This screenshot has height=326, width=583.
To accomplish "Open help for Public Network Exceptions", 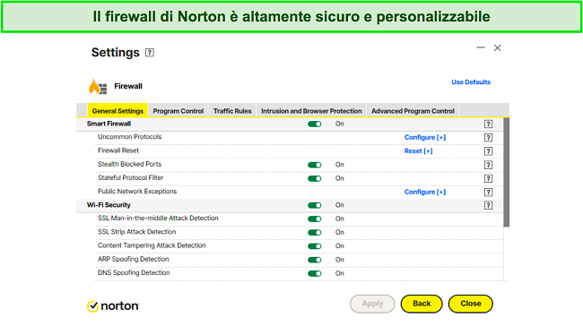I will [x=488, y=192].
